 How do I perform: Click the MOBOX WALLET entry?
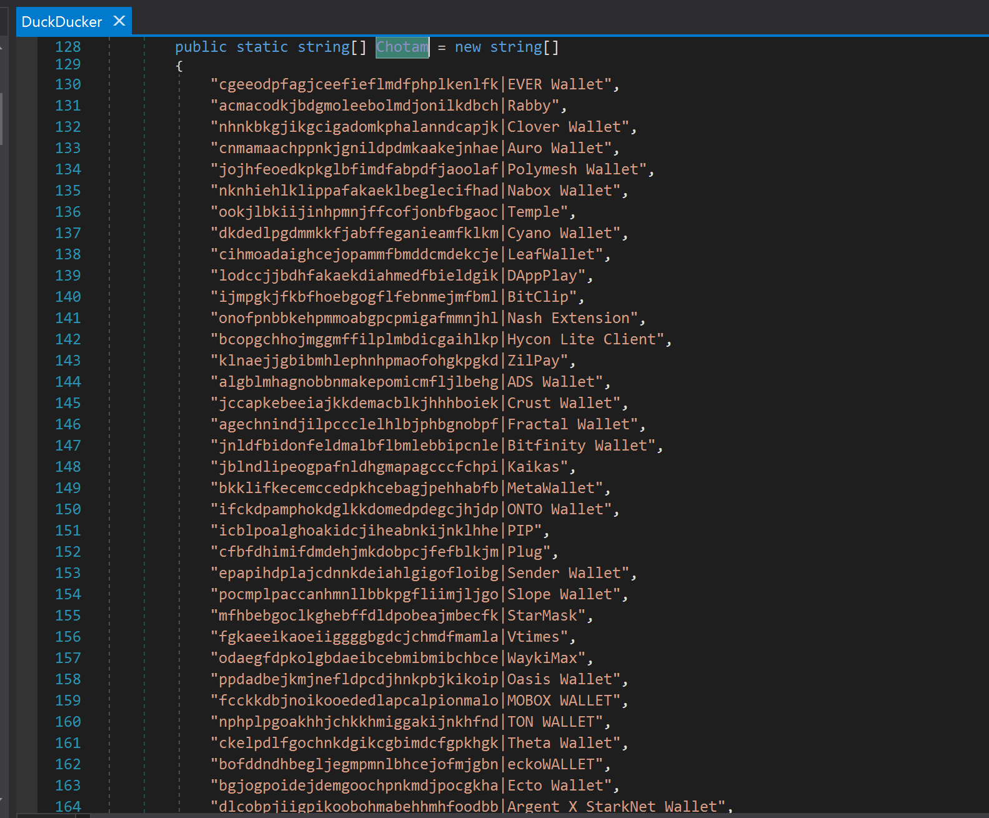point(420,701)
